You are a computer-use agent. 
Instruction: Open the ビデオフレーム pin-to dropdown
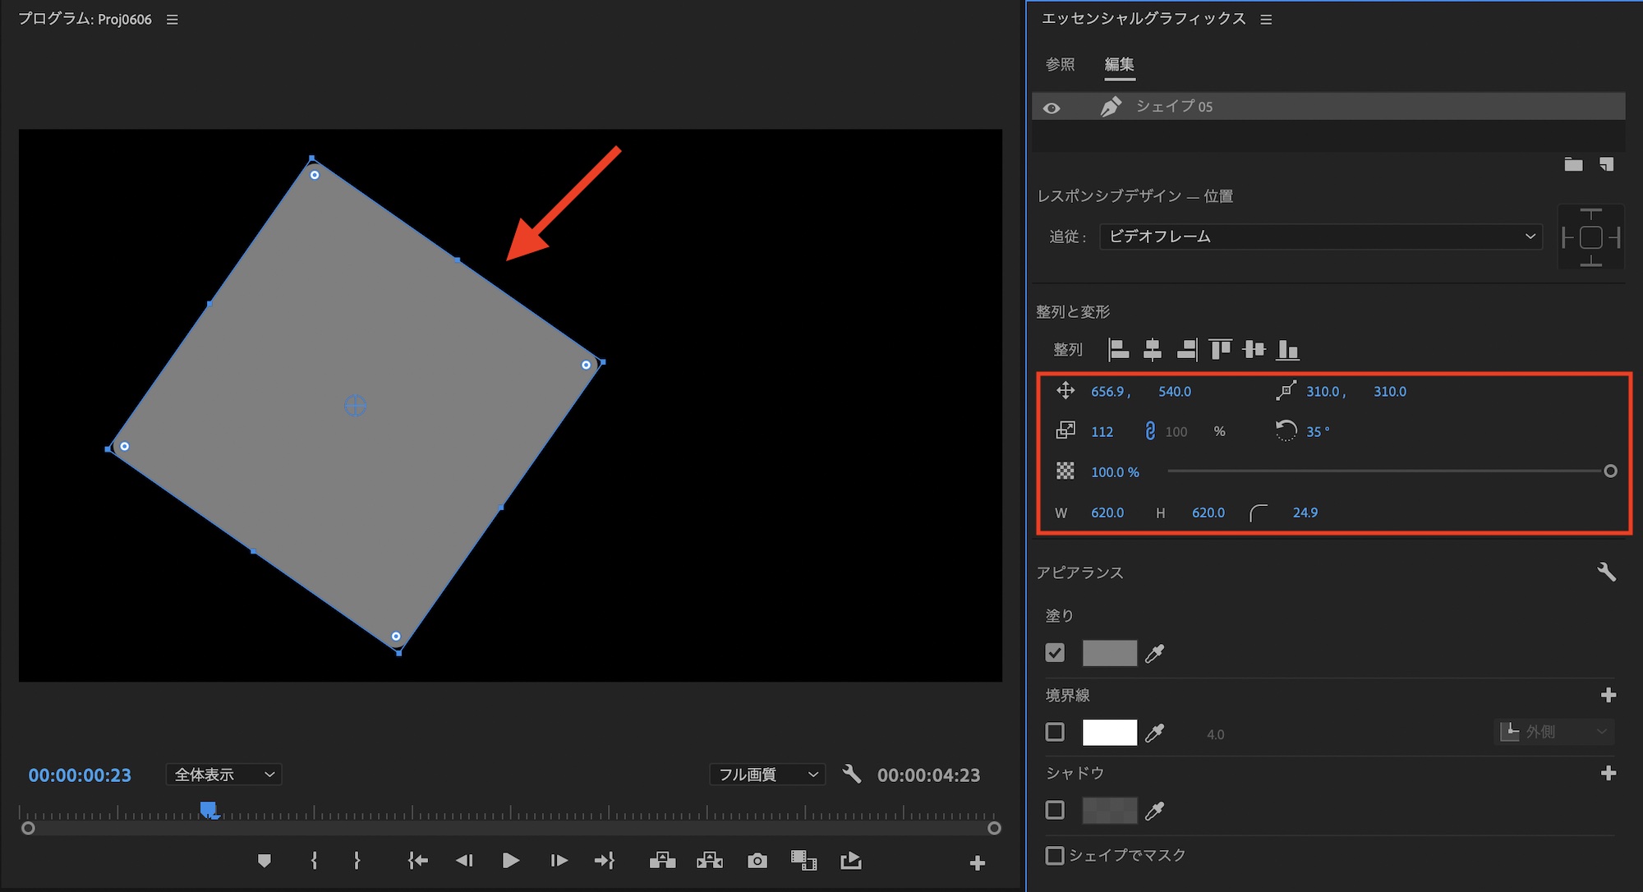click(x=1320, y=237)
